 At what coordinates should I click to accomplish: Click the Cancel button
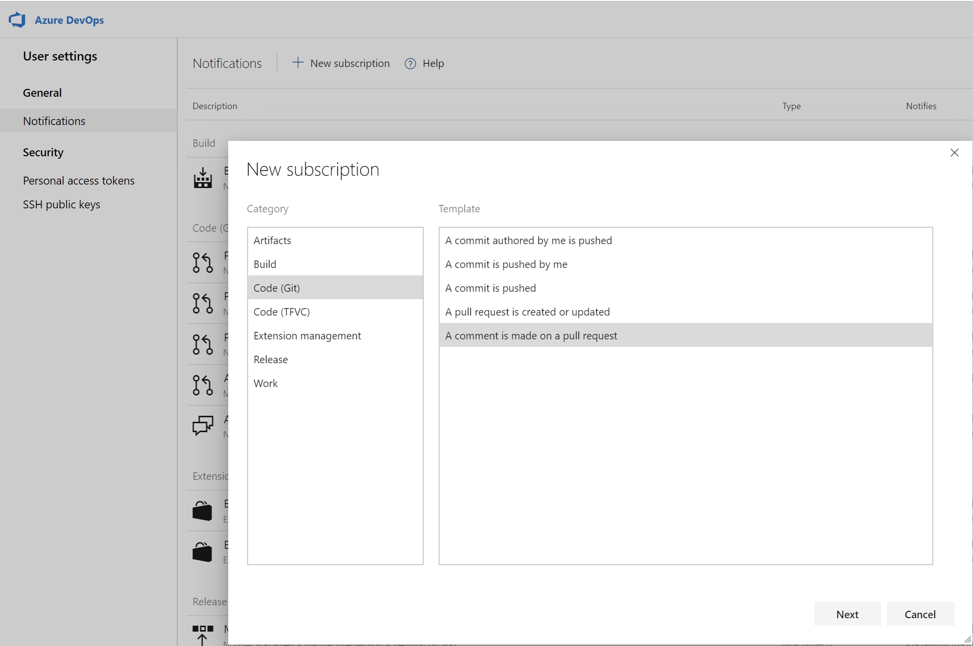click(x=920, y=614)
